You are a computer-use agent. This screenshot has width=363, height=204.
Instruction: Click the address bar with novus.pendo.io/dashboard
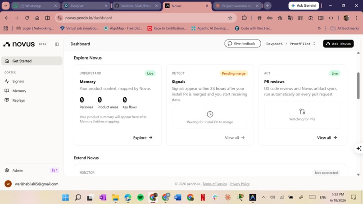(x=146, y=18)
